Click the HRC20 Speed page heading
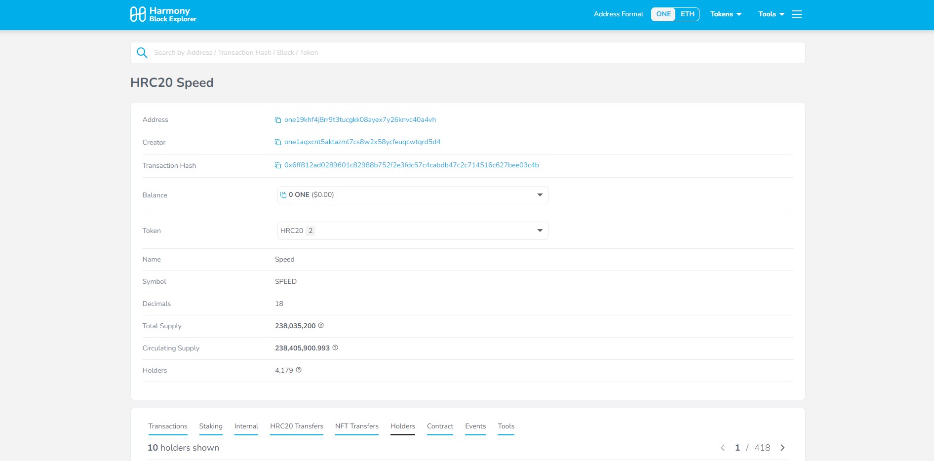Image resolution: width=934 pixels, height=461 pixels. [x=172, y=82]
